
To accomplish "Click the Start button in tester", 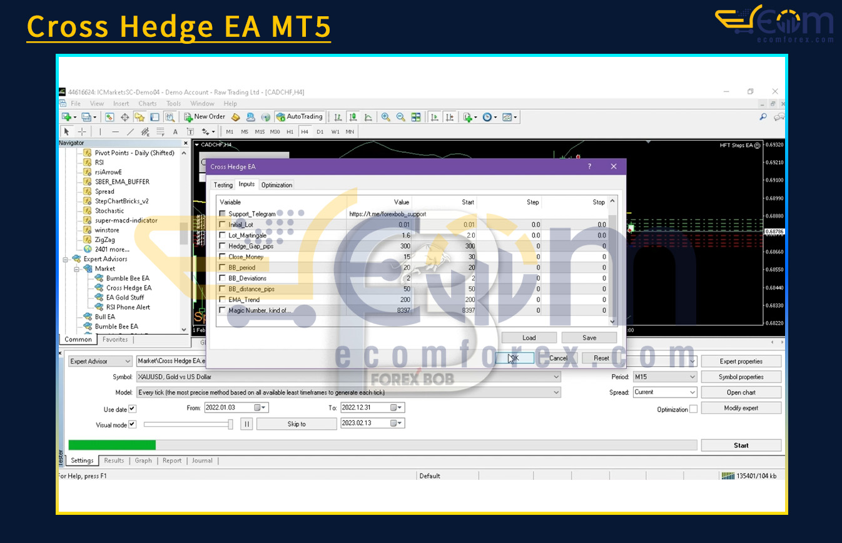I will coord(741,445).
